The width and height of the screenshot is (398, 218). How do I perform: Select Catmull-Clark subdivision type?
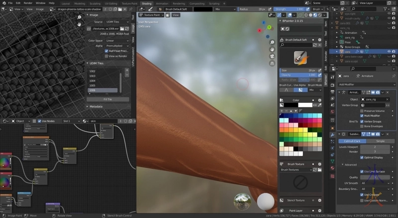352,141
